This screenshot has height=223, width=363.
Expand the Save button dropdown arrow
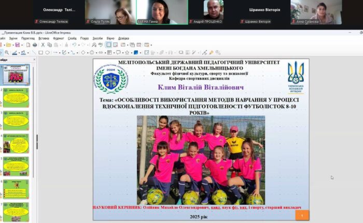pos(22,45)
